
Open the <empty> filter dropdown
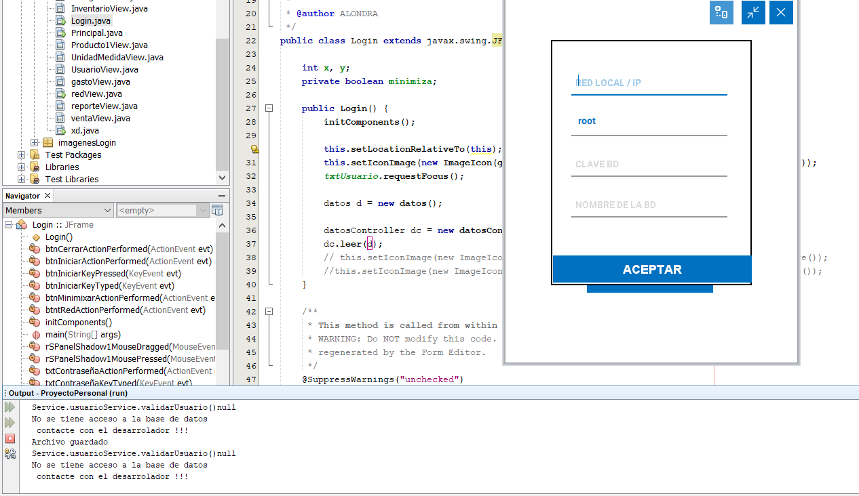coord(163,211)
